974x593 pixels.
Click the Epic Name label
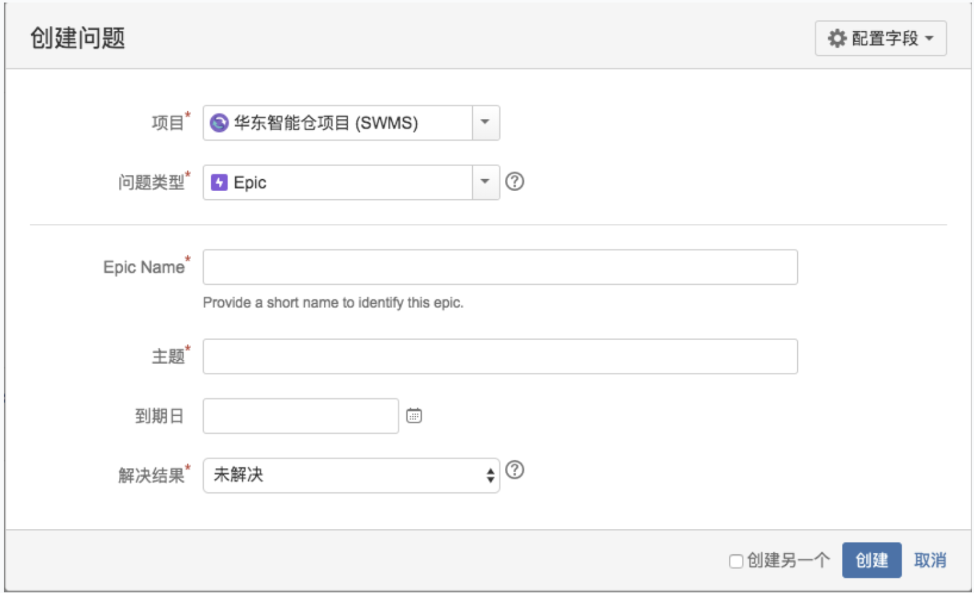(144, 267)
